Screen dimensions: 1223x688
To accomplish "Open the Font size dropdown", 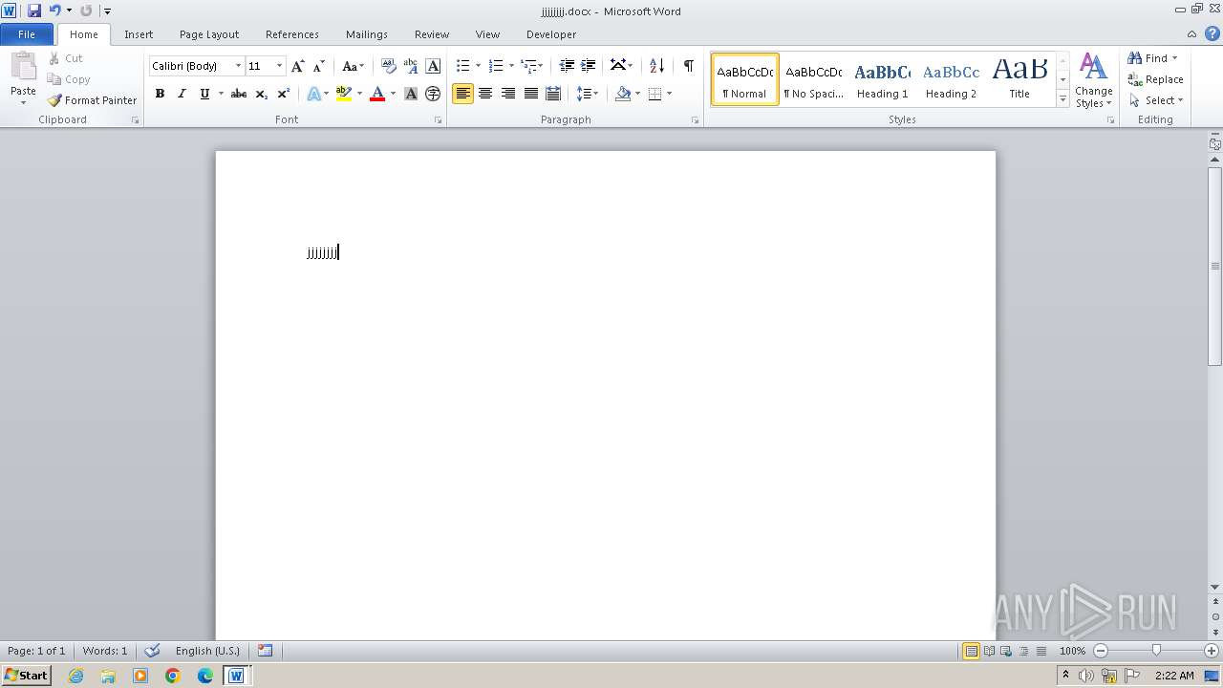I will pyautogui.click(x=279, y=66).
